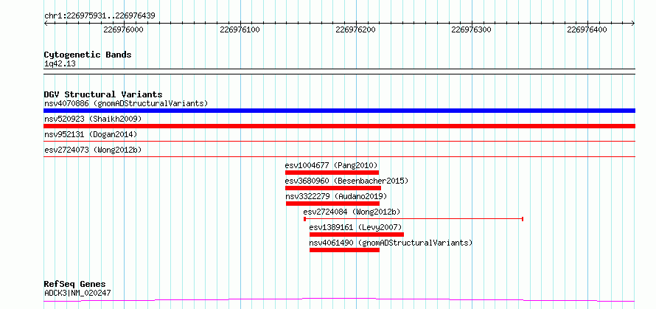Open variant label nsv4070886 (gnomADStructuralVariants)
The width and height of the screenshot is (656, 309).
(x=126, y=103)
